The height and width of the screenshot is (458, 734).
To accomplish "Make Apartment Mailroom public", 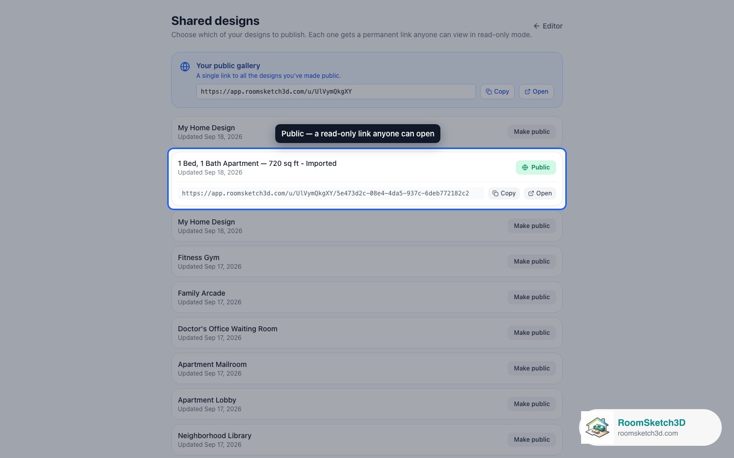I will [532, 368].
